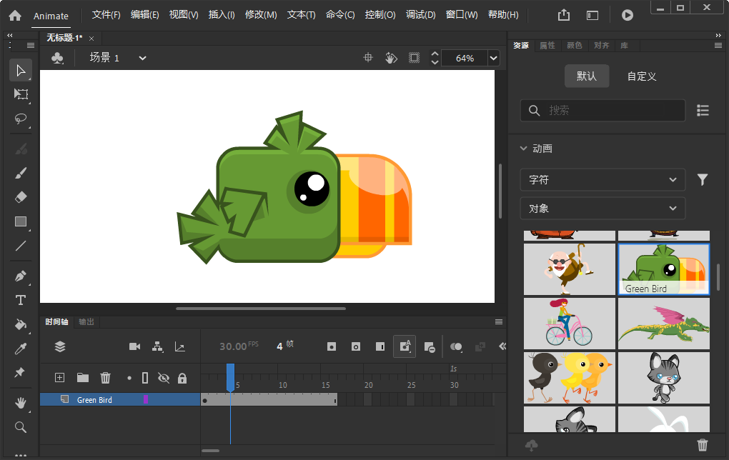Hide the Green Bird layer
Viewport: 729px width, 460px height.
pyautogui.click(x=163, y=377)
